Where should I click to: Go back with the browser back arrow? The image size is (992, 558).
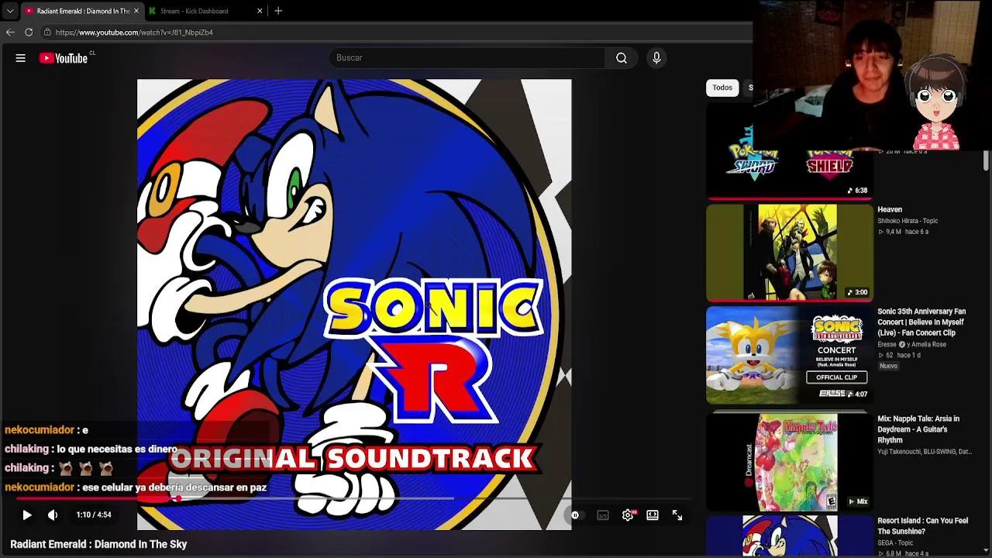click(10, 33)
